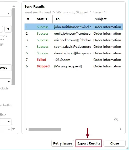129x150 pixels.
Task: Sort by the Subject column header
Action: point(107,19)
